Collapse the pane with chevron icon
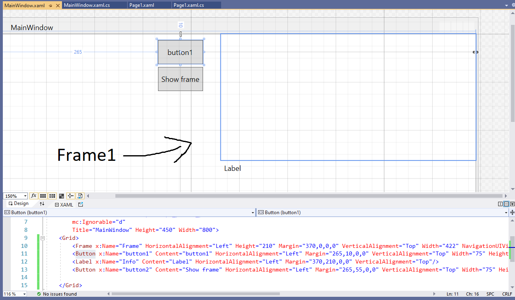Screen dimensions: 515x300 [512, 204]
